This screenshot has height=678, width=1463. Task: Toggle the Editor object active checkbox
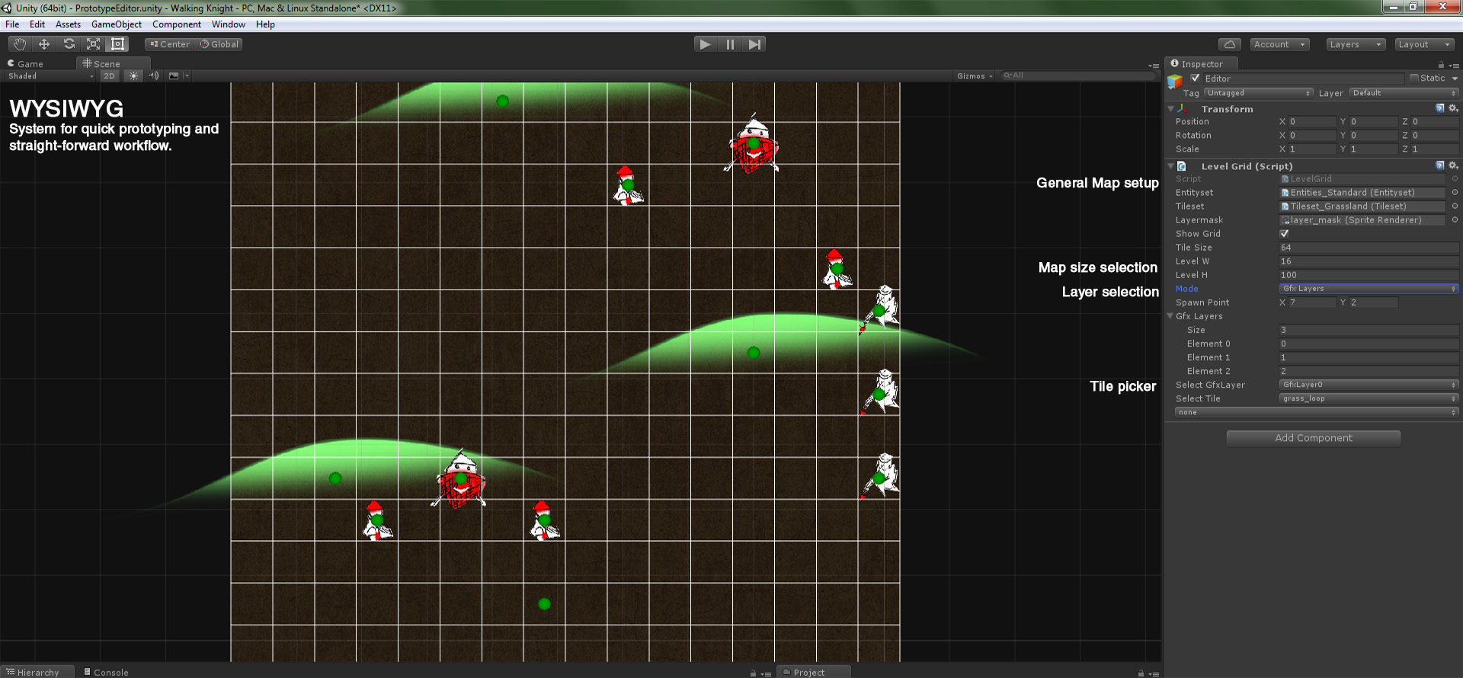(1195, 78)
